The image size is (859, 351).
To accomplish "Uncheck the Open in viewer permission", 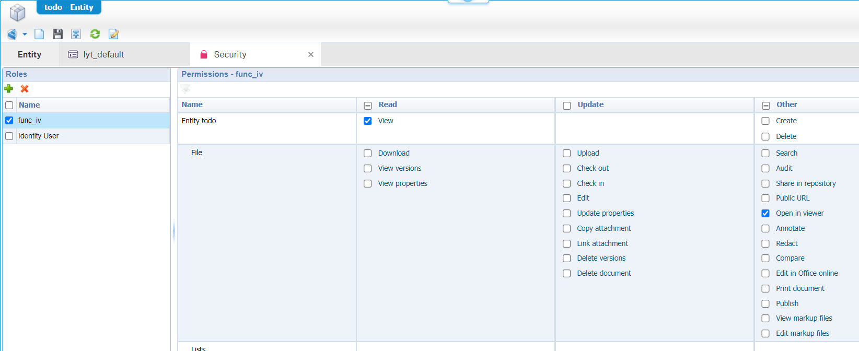I will (765, 213).
